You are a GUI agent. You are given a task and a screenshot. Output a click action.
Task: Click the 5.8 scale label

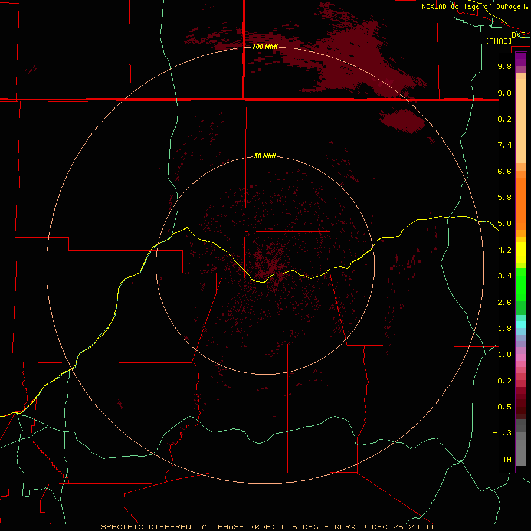(x=504, y=198)
